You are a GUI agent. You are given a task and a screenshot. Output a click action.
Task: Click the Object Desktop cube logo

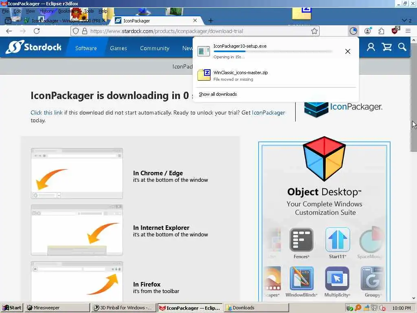pos(324,159)
